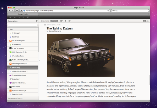Screen dimensions: 157x108
Task: Click the Recording Industry vs... feed icon
Action: click(x=10, y=64)
